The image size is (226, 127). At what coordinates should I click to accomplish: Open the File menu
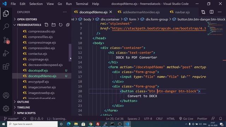13,4
